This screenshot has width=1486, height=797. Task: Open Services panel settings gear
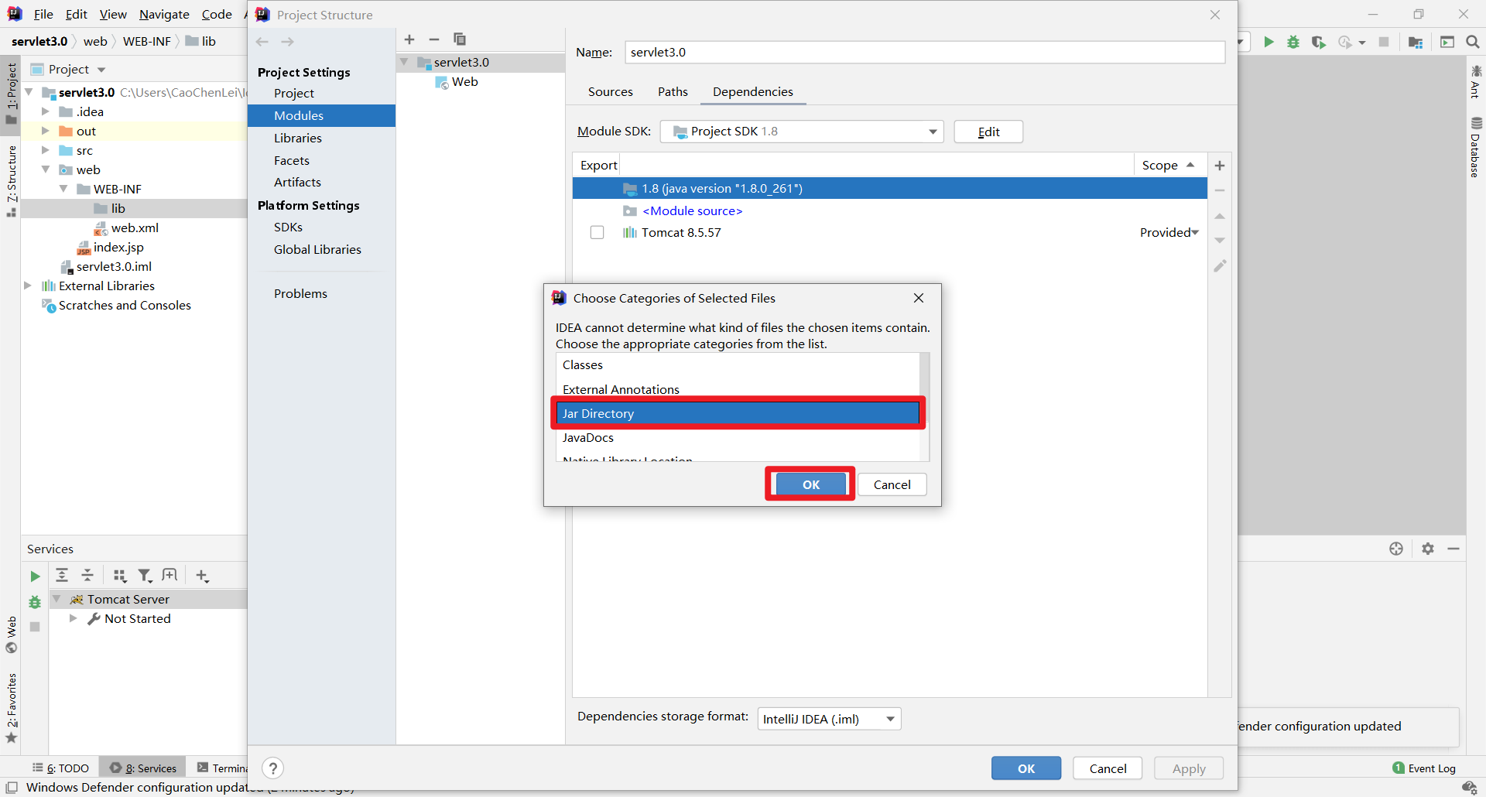click(x=1428, y=549)
